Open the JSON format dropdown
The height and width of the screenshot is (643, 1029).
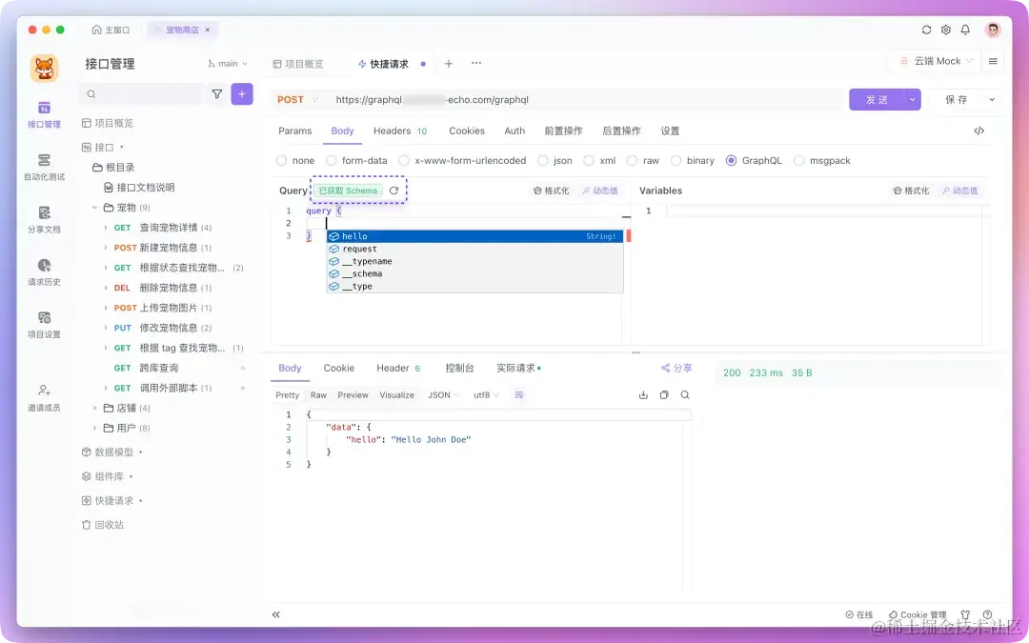click(444, 395)
